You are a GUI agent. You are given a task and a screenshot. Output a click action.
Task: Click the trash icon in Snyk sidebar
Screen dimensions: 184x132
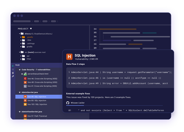point(13,73)
